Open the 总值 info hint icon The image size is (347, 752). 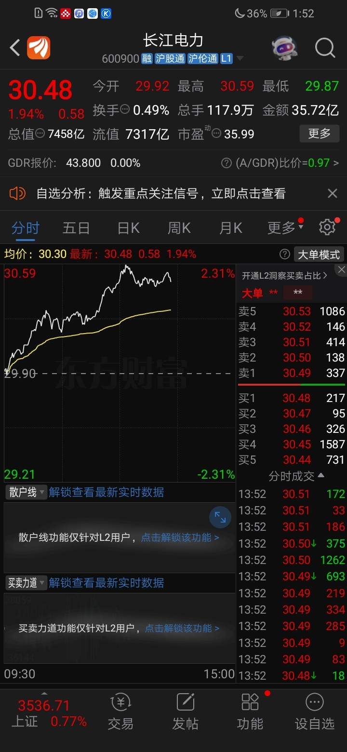(x=40, y=133)
